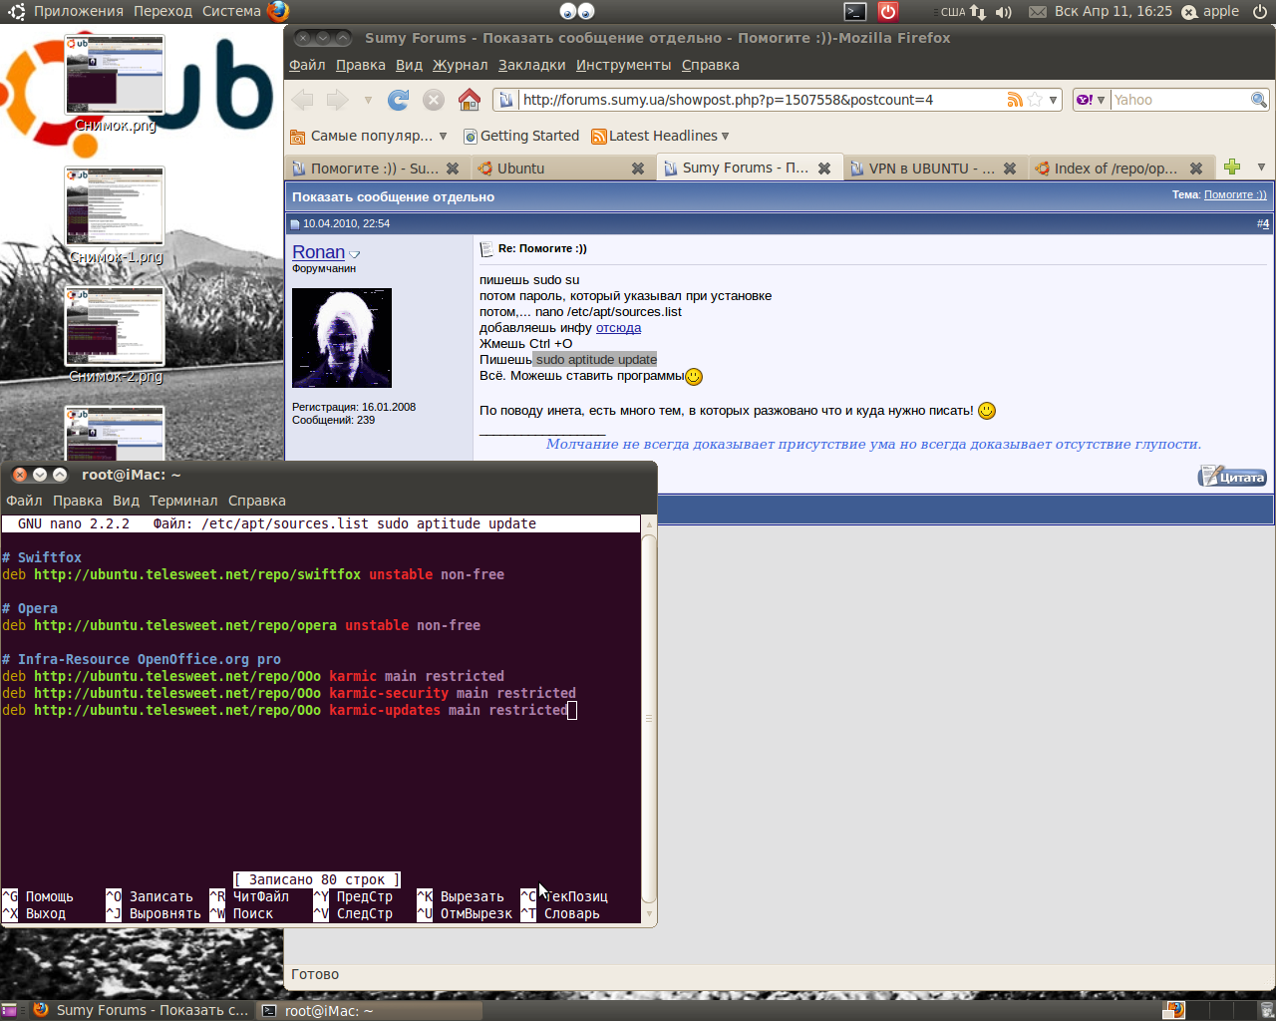This screenshot has height=1021, width=1276.
Task: Click the volume speaker icon in panel
Action: pyautogui.click(x=1004, y=12)
